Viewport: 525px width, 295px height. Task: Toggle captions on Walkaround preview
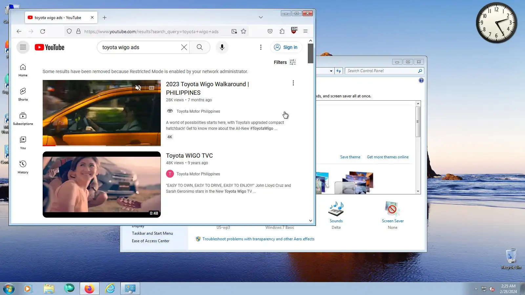point(151,88)
